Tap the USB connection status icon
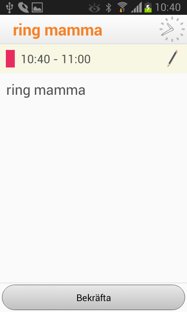The height and width of the screenshot is (312, 187). tap(9, 7)
